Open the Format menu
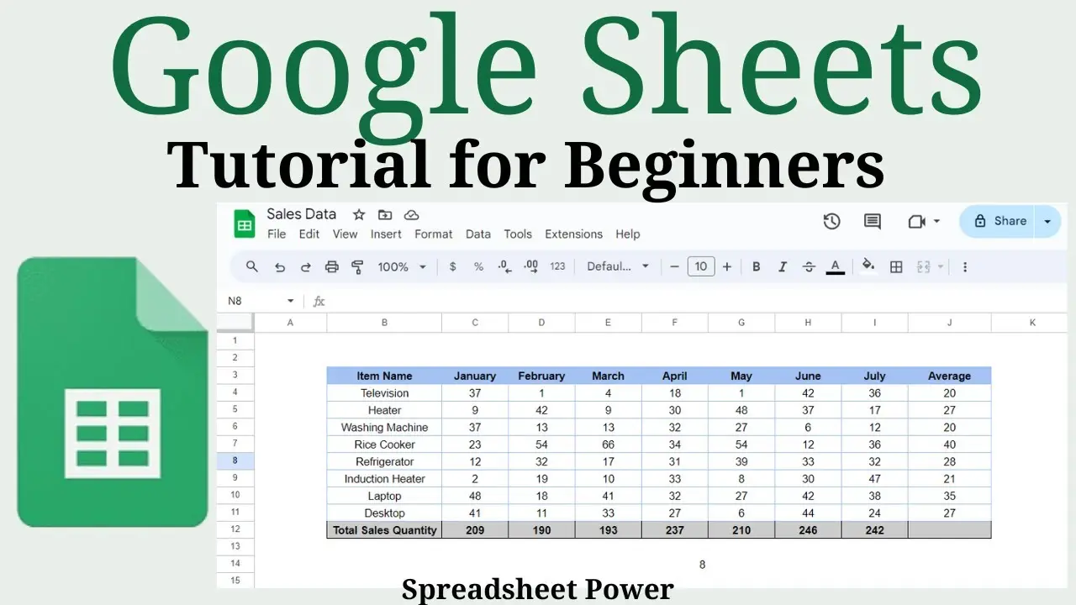Screen dimensions: 1076x605 (x=434, y=234)
